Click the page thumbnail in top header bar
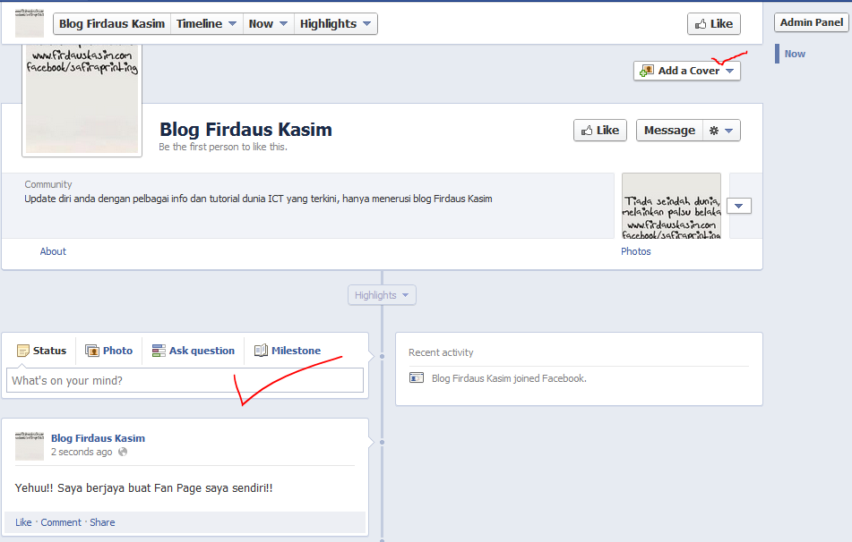Screen dimensions: 852x542 point(30,23)
